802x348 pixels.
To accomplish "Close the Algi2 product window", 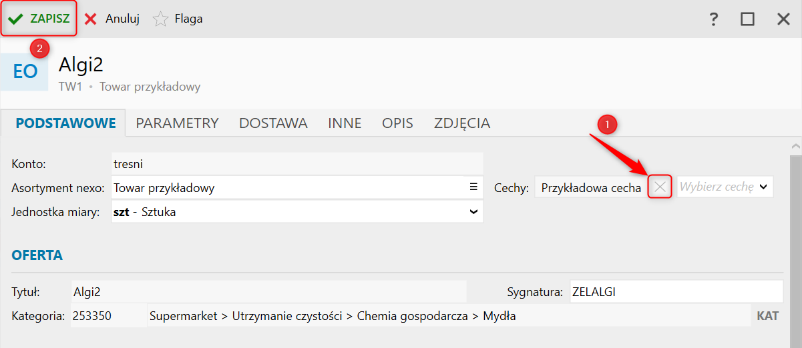I will click(783, 19).
